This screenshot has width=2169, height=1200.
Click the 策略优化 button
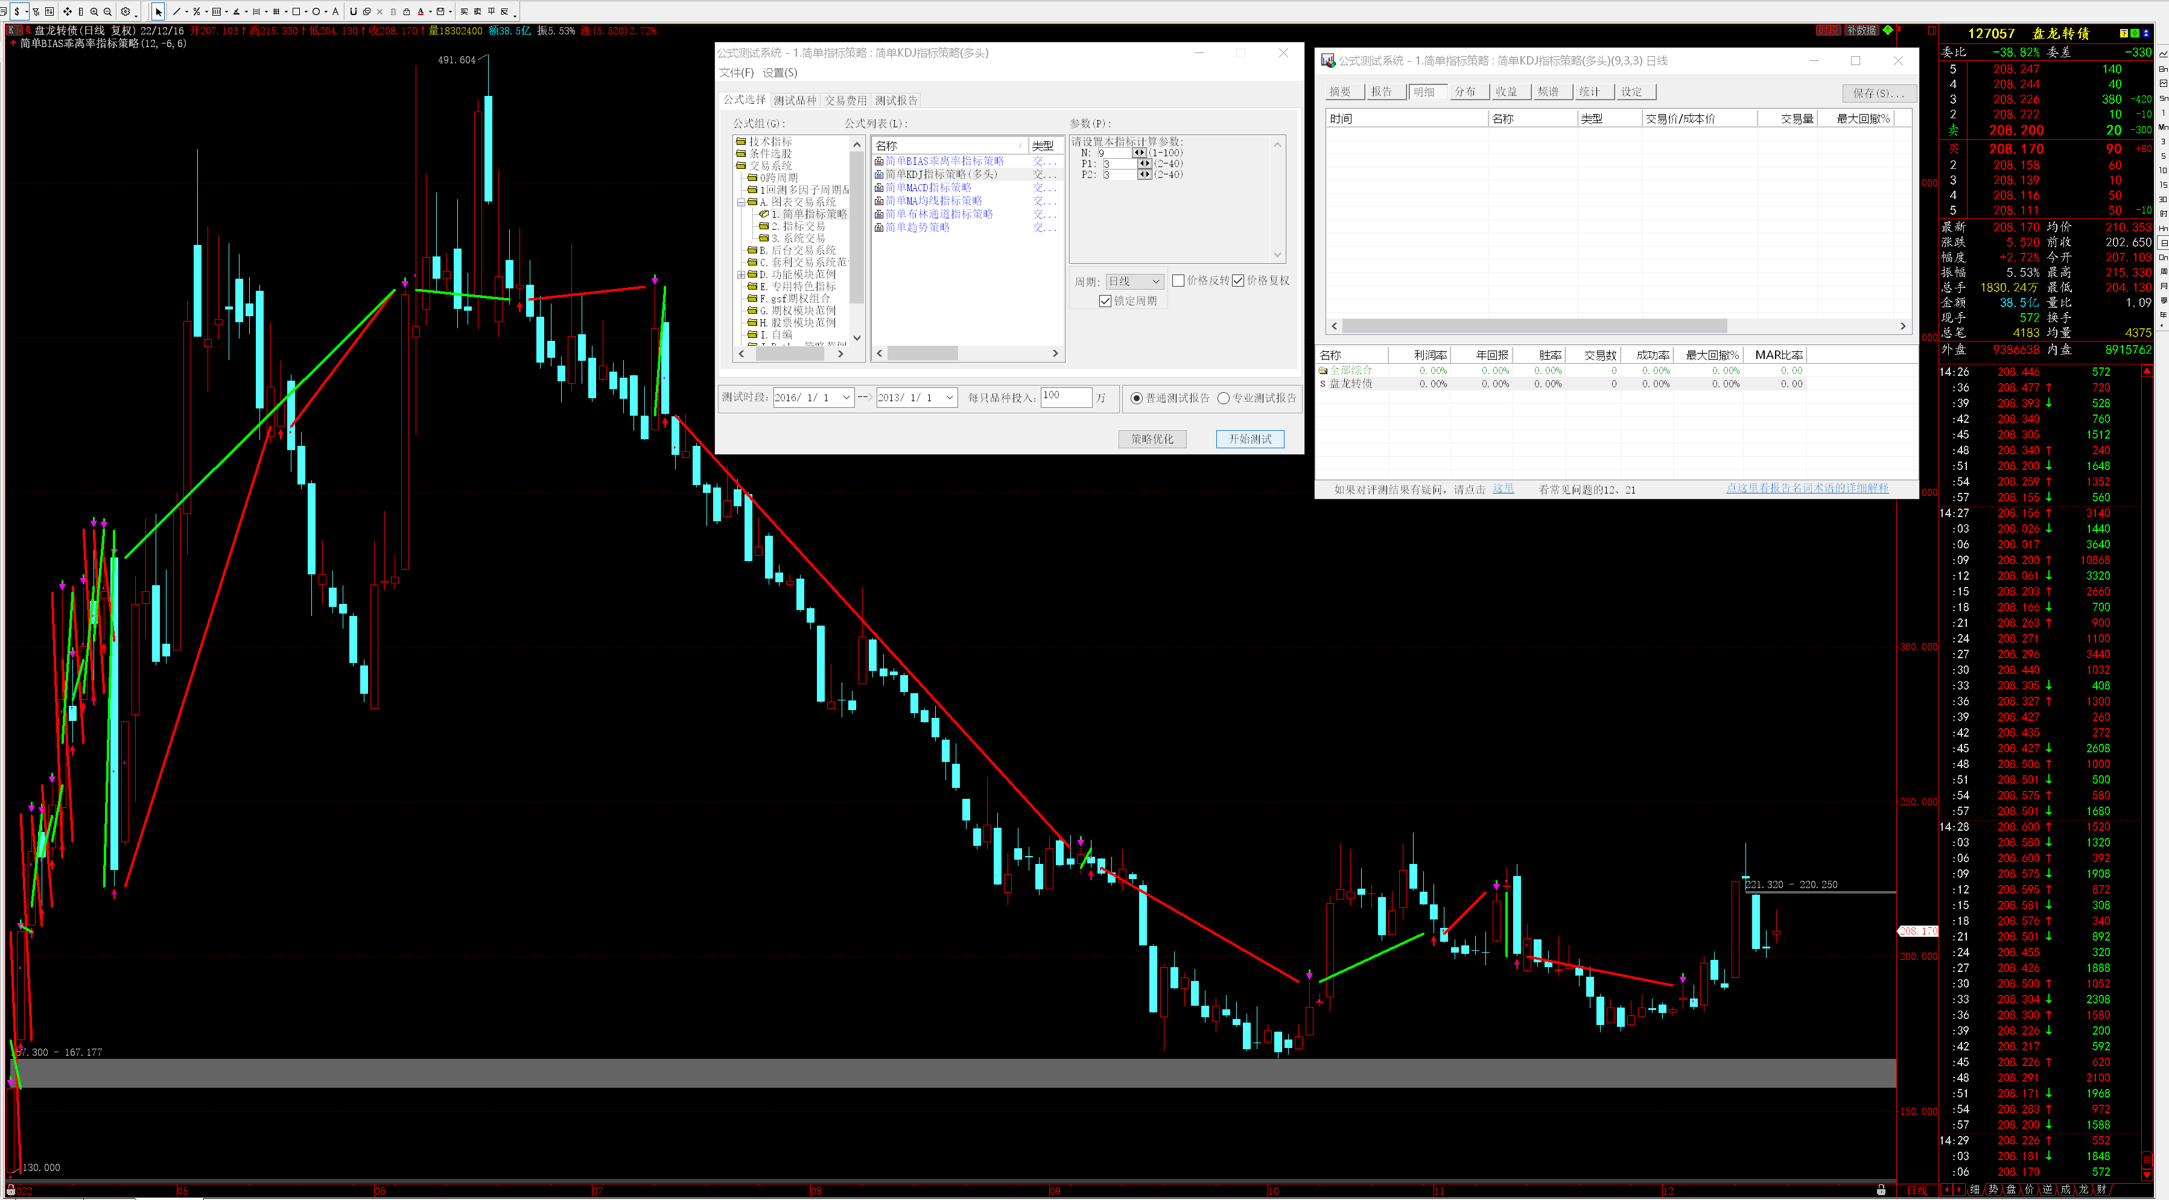[1152, 439]
